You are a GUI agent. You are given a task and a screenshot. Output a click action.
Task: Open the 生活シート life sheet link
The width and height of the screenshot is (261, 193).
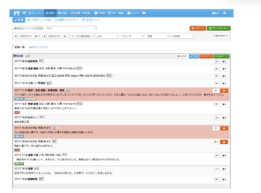coord(91,20)
